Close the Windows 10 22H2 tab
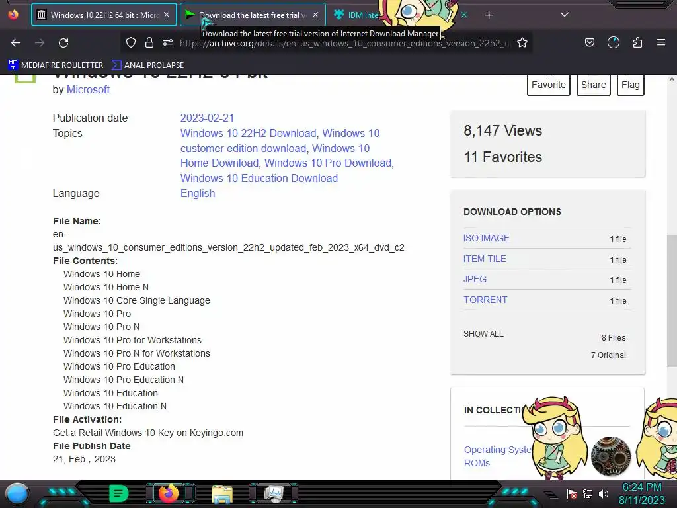Viewport: 677px width, 508px height. (x=167, y=15)
